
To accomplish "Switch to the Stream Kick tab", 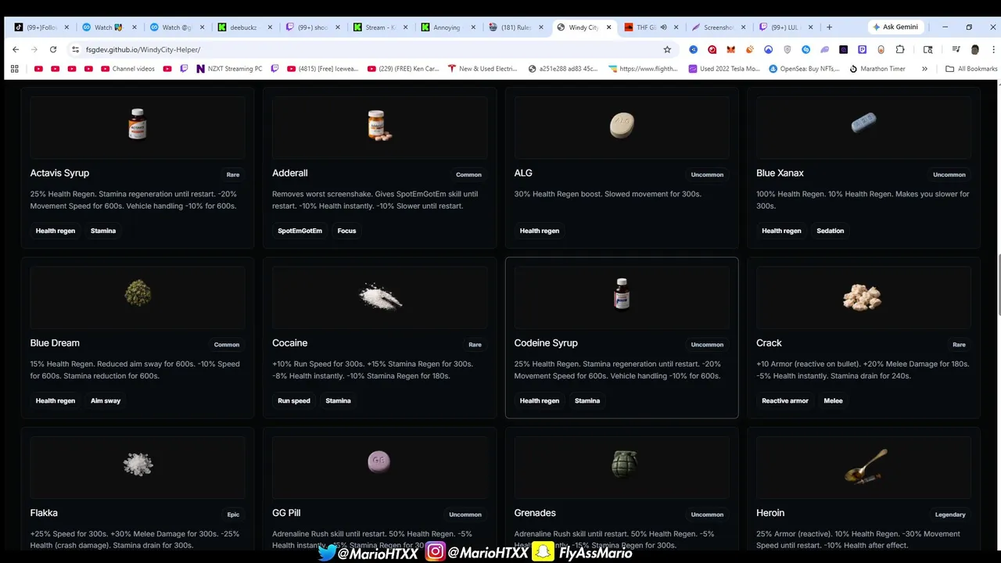I will click(381, 27).
